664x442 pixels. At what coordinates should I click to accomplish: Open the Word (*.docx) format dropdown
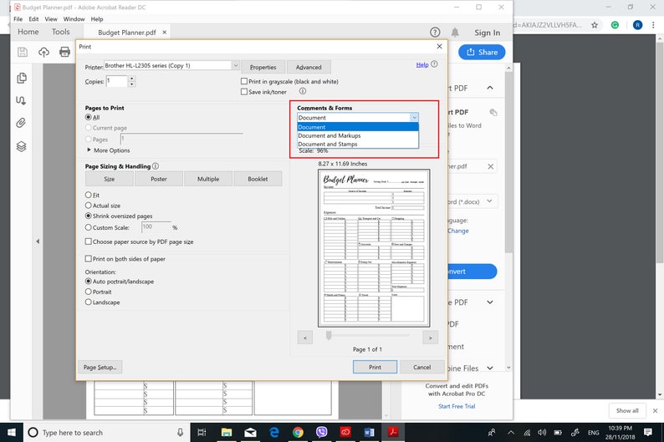[x=489, y=201]
